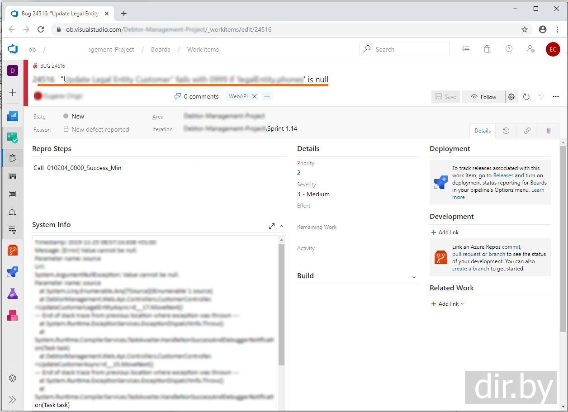Open the Iteration field Sprint 1.14
This screenshot has width=568, height=412.
coord(240,129)
